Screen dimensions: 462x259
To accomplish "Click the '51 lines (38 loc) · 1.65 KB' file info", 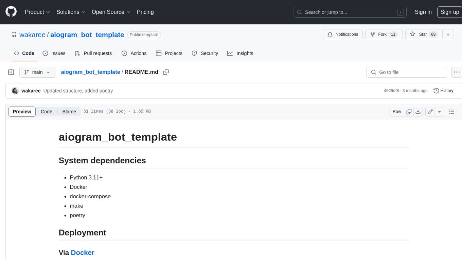I will click(x=117, y=112).
